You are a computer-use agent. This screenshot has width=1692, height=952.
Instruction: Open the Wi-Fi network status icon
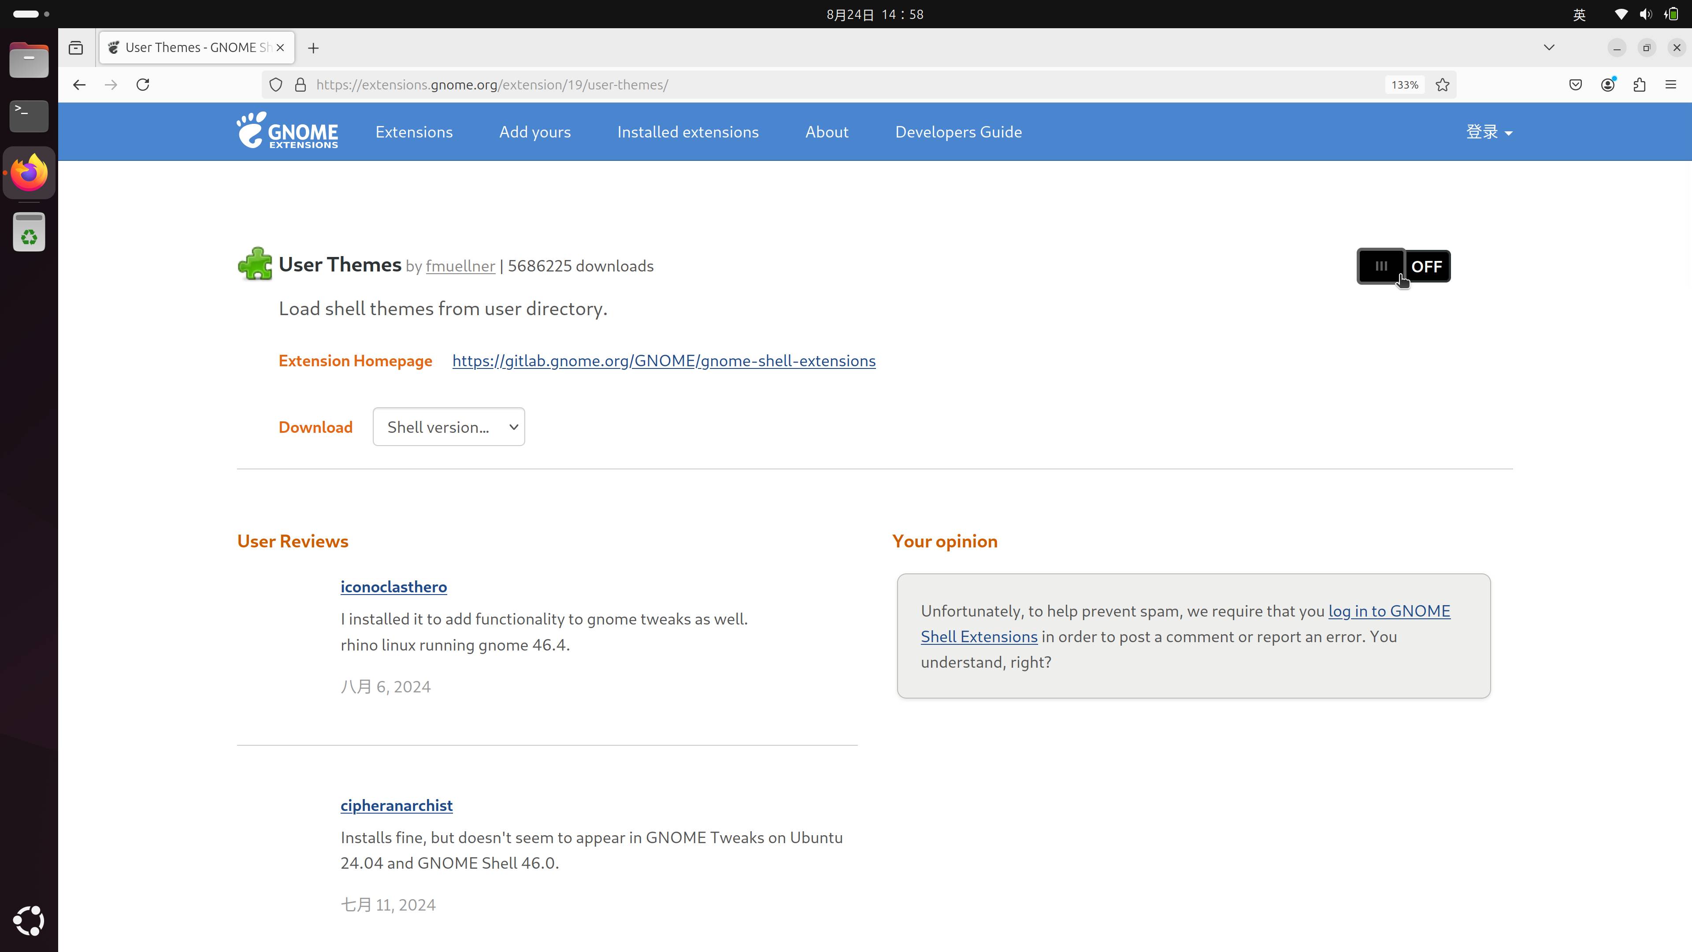point(1621,14)
